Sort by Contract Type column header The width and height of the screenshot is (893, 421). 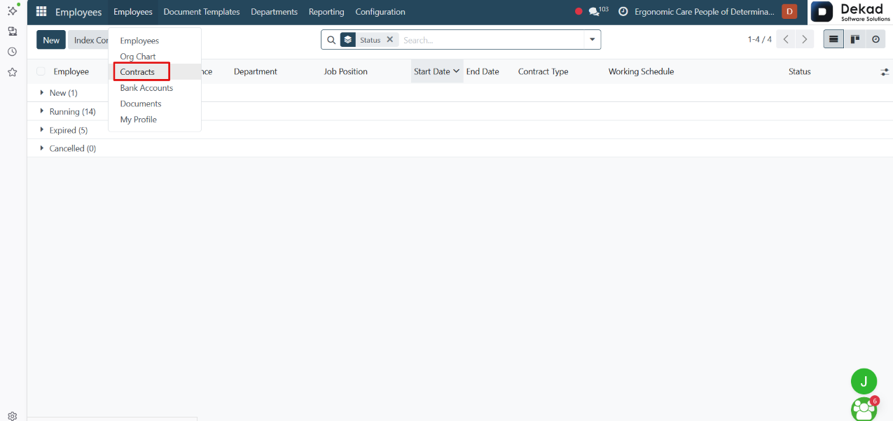point(544,71)
